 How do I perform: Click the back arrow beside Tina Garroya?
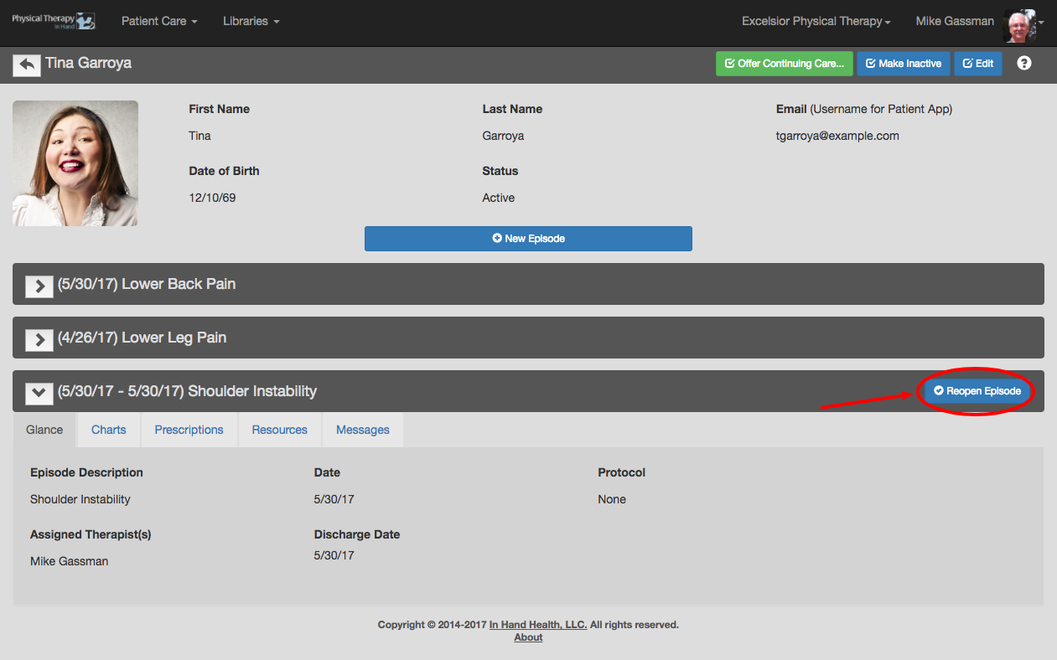[x=27, y=64]
